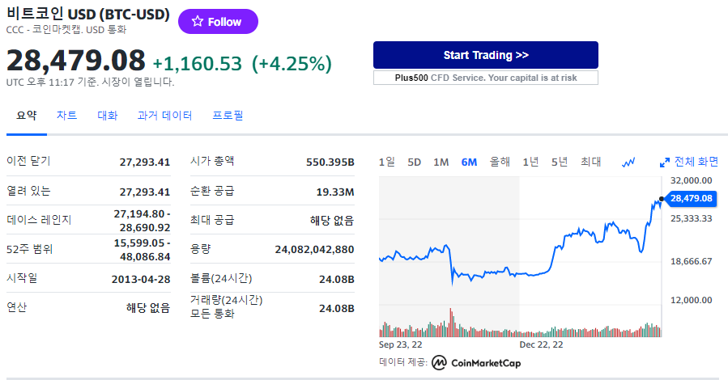Select 올해 year-to-date range
The height and width of the screenshot is (380, 728).
coord(500,162)
